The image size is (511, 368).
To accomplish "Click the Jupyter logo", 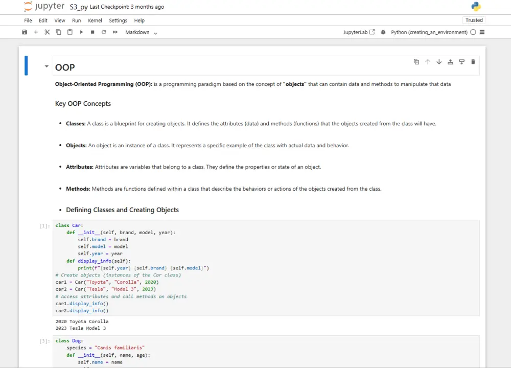I will click(44, 7).
